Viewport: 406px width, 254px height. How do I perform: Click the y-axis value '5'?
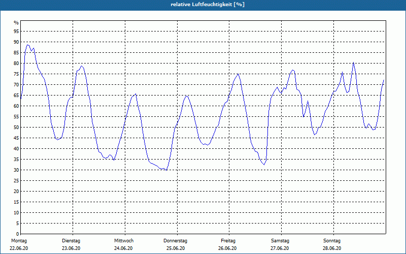click(18, 224)
